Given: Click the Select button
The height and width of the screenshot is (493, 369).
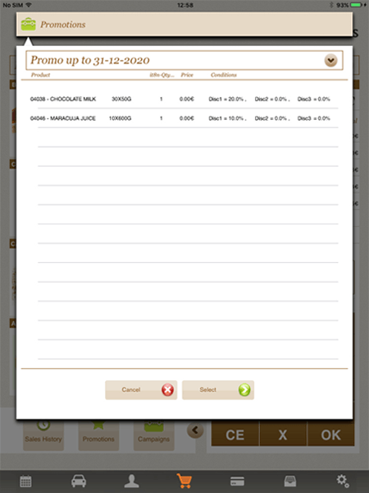Looking at the screenshot, I should tap(218, 389).
